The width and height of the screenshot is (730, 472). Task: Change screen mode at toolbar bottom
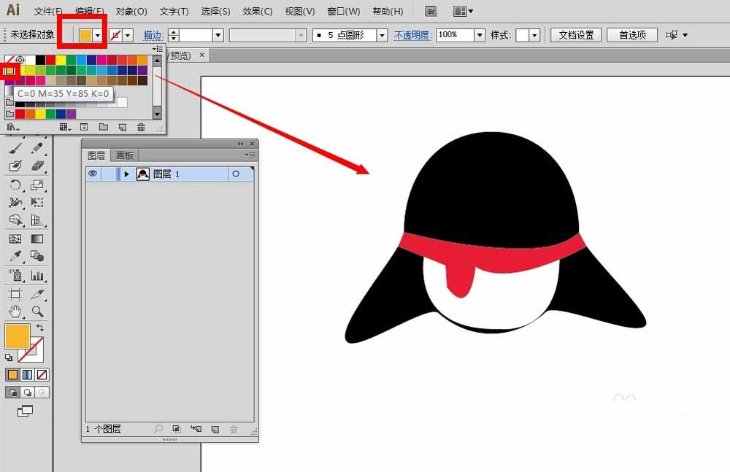[x=25, y=411]
